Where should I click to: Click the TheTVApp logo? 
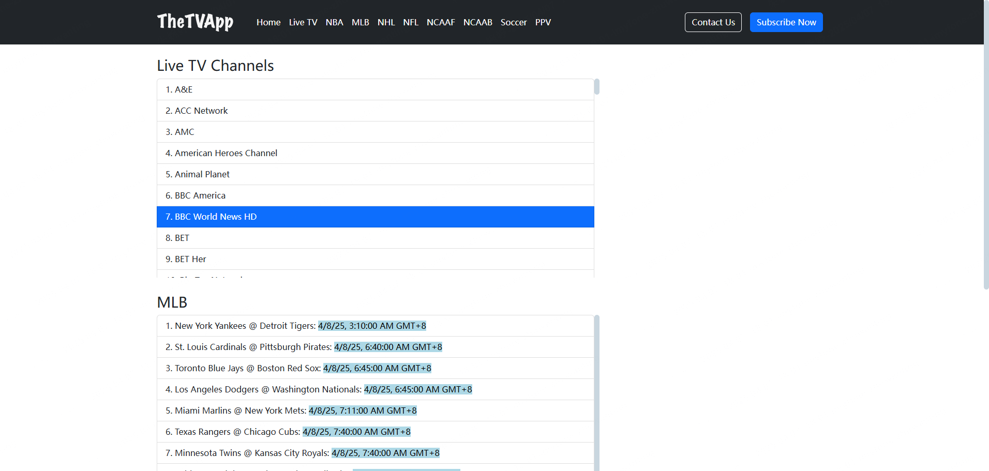click(x=195, y=22)
